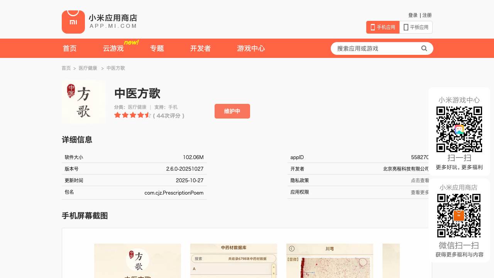Screen dimensions: 494x278
Task: Click the 中医方歌 app title
Action: 137,93
